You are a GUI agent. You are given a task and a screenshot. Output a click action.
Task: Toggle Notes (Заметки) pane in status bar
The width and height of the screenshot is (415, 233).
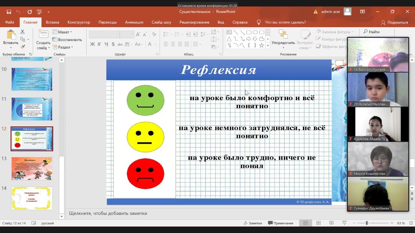point(253,223)
